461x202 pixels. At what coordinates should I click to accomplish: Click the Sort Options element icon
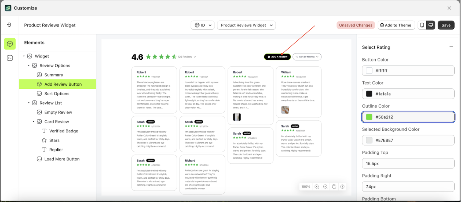(x=39, y=93)
